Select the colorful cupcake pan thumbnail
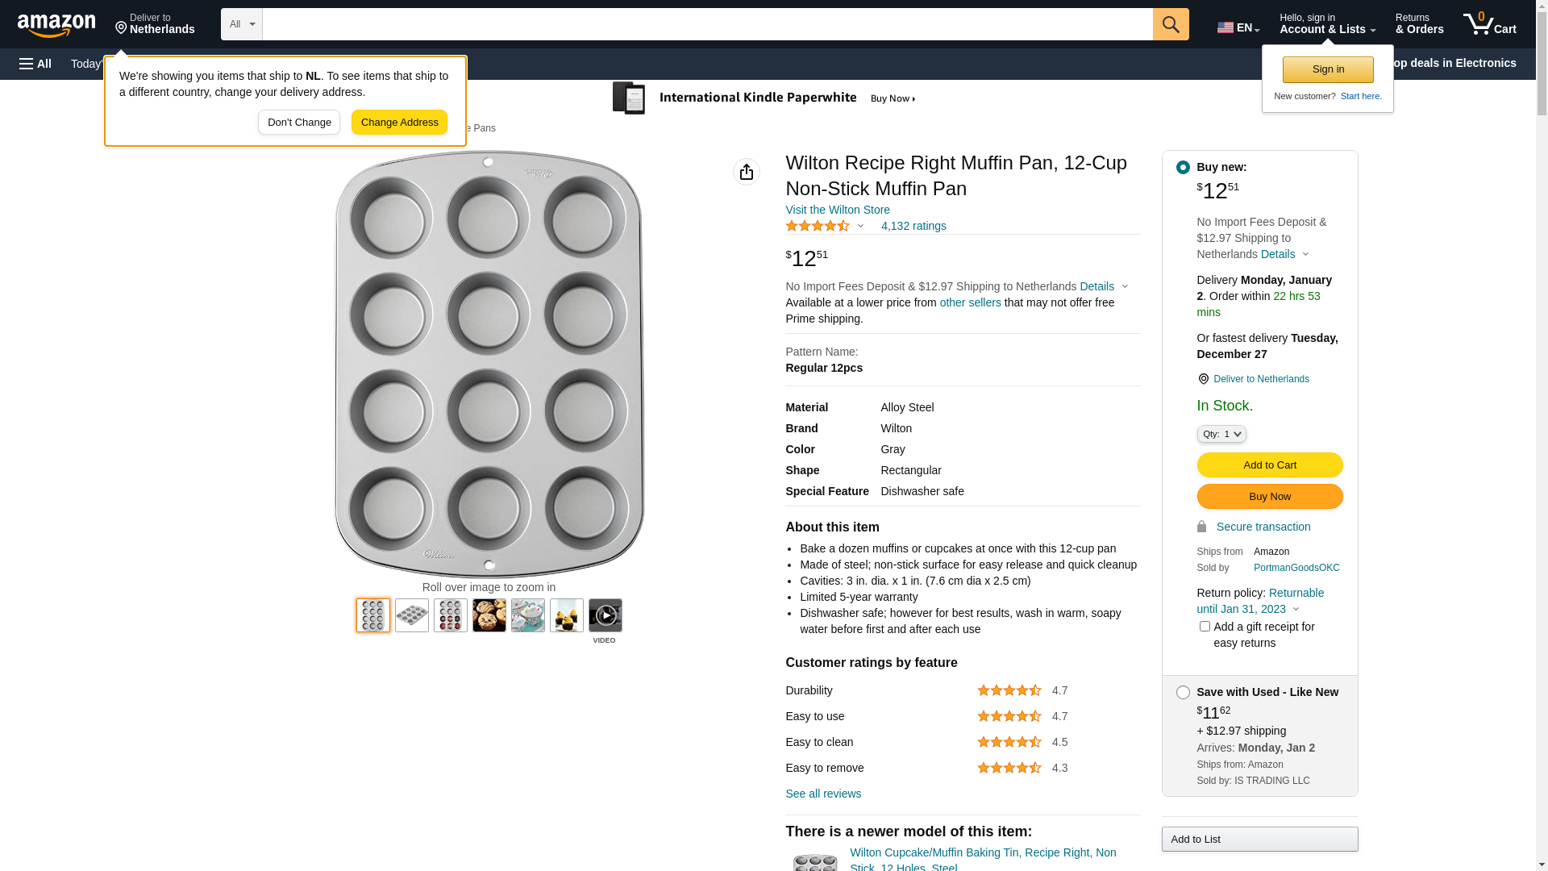The image size is (1548, 871). [x=450, y=615]
